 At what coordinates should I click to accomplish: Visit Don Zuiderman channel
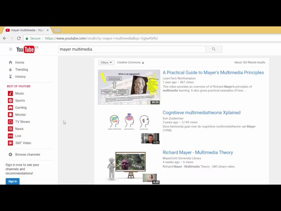click(173, 118)
